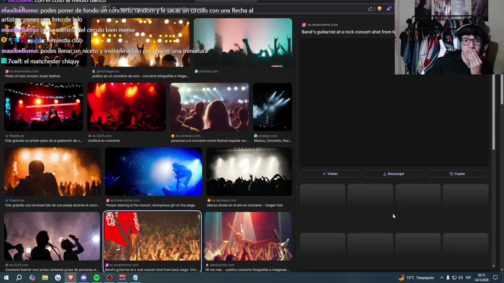Open the notepad app in the taskbar
Image resolution: width=504 pixels, height=283 pixels.
click(x=135, y=277)
